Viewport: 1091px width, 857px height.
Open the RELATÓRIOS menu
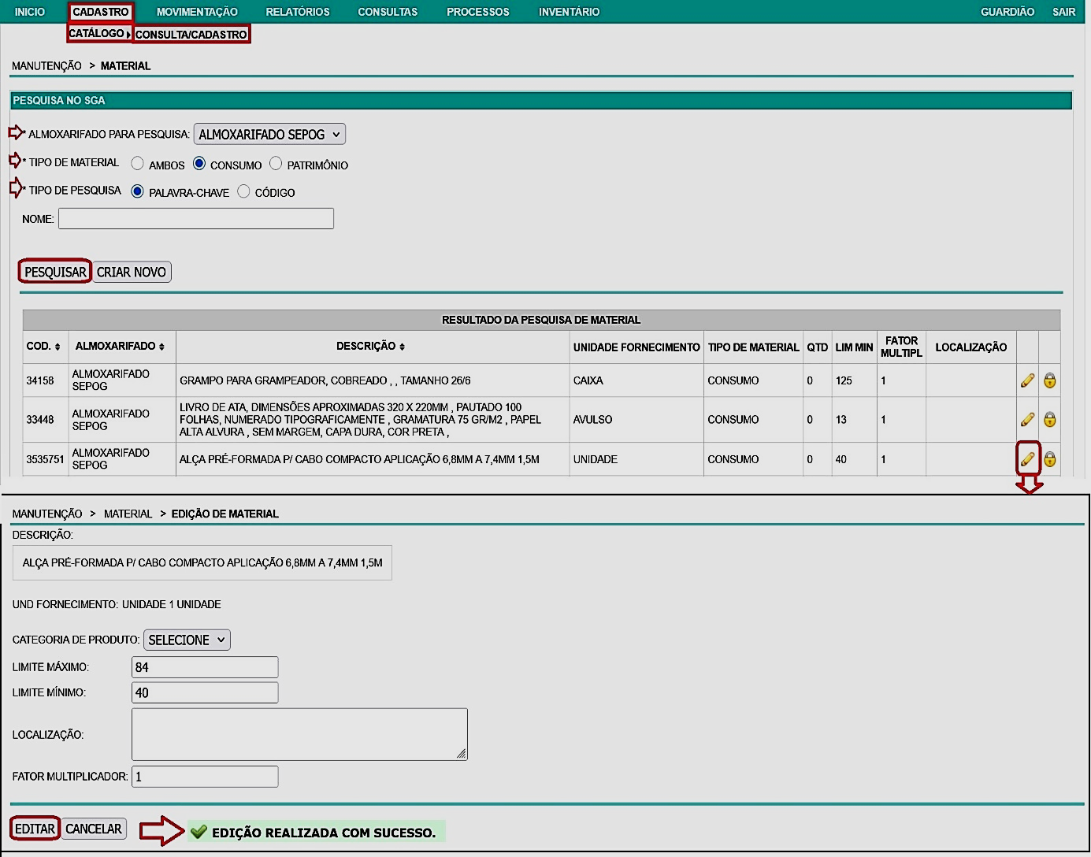pos(298,12)
